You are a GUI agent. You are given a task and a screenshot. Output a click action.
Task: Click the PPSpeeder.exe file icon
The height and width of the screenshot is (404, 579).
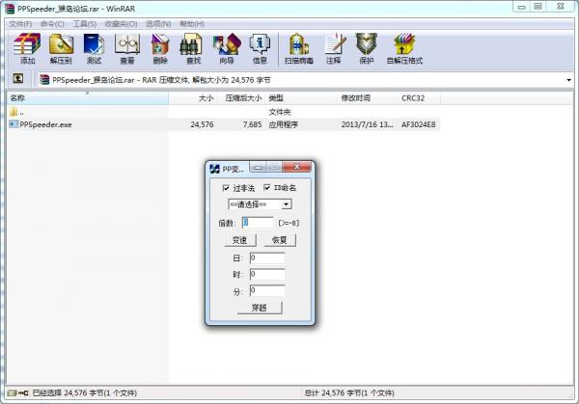tap(14, 124)
